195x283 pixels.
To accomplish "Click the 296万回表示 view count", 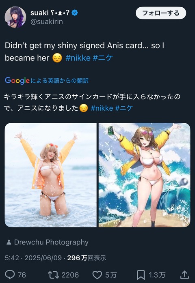I will 87,258.
